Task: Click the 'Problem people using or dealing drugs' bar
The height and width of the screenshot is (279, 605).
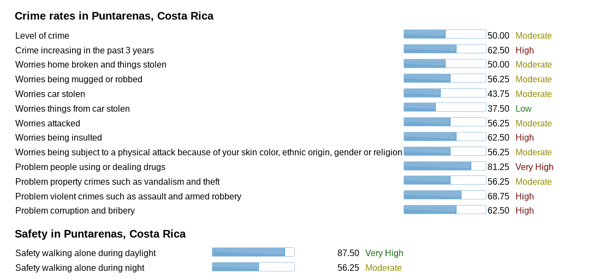Action: (444, 166)
